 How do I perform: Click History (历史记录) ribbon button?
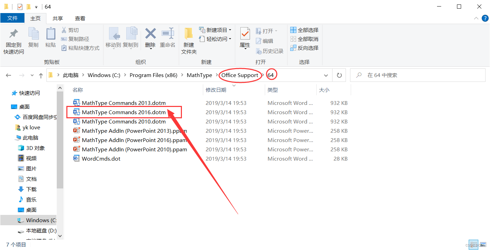(270, 51)
